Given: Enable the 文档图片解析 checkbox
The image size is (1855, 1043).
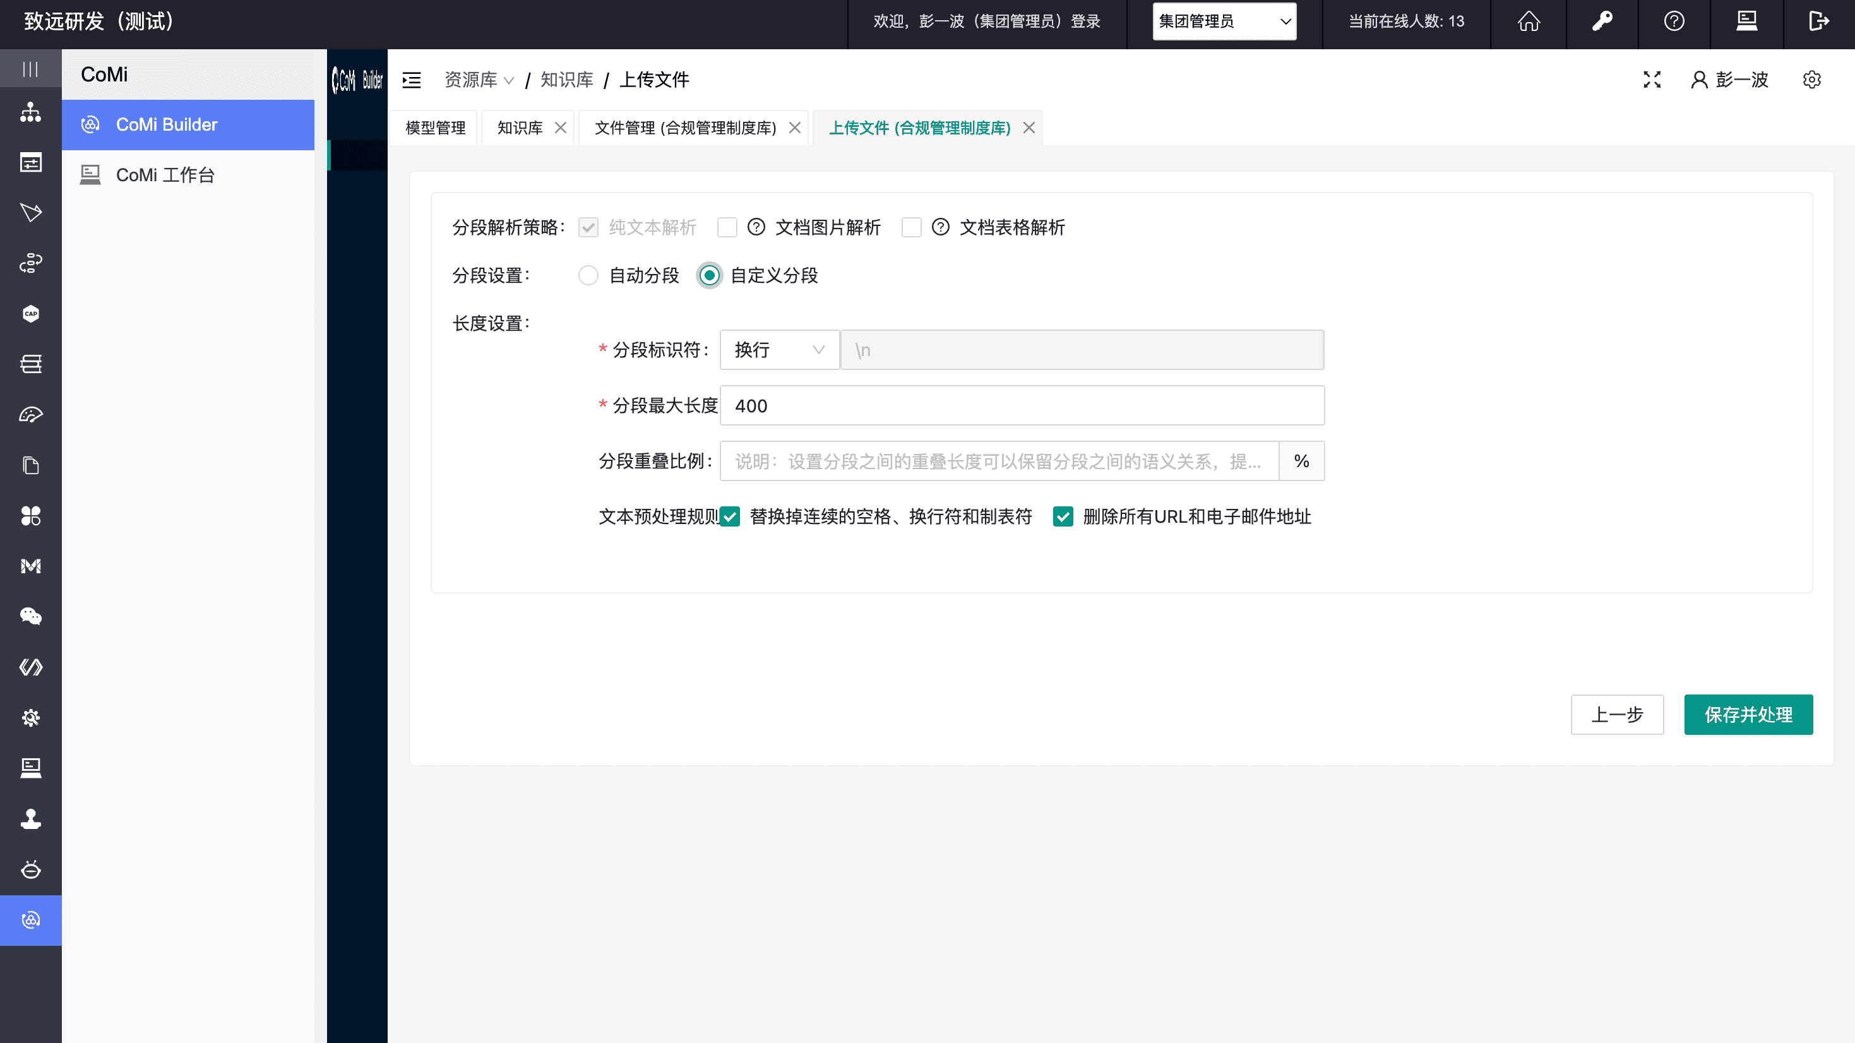Looking at the screenshot, I should click(x=727, y=228).
